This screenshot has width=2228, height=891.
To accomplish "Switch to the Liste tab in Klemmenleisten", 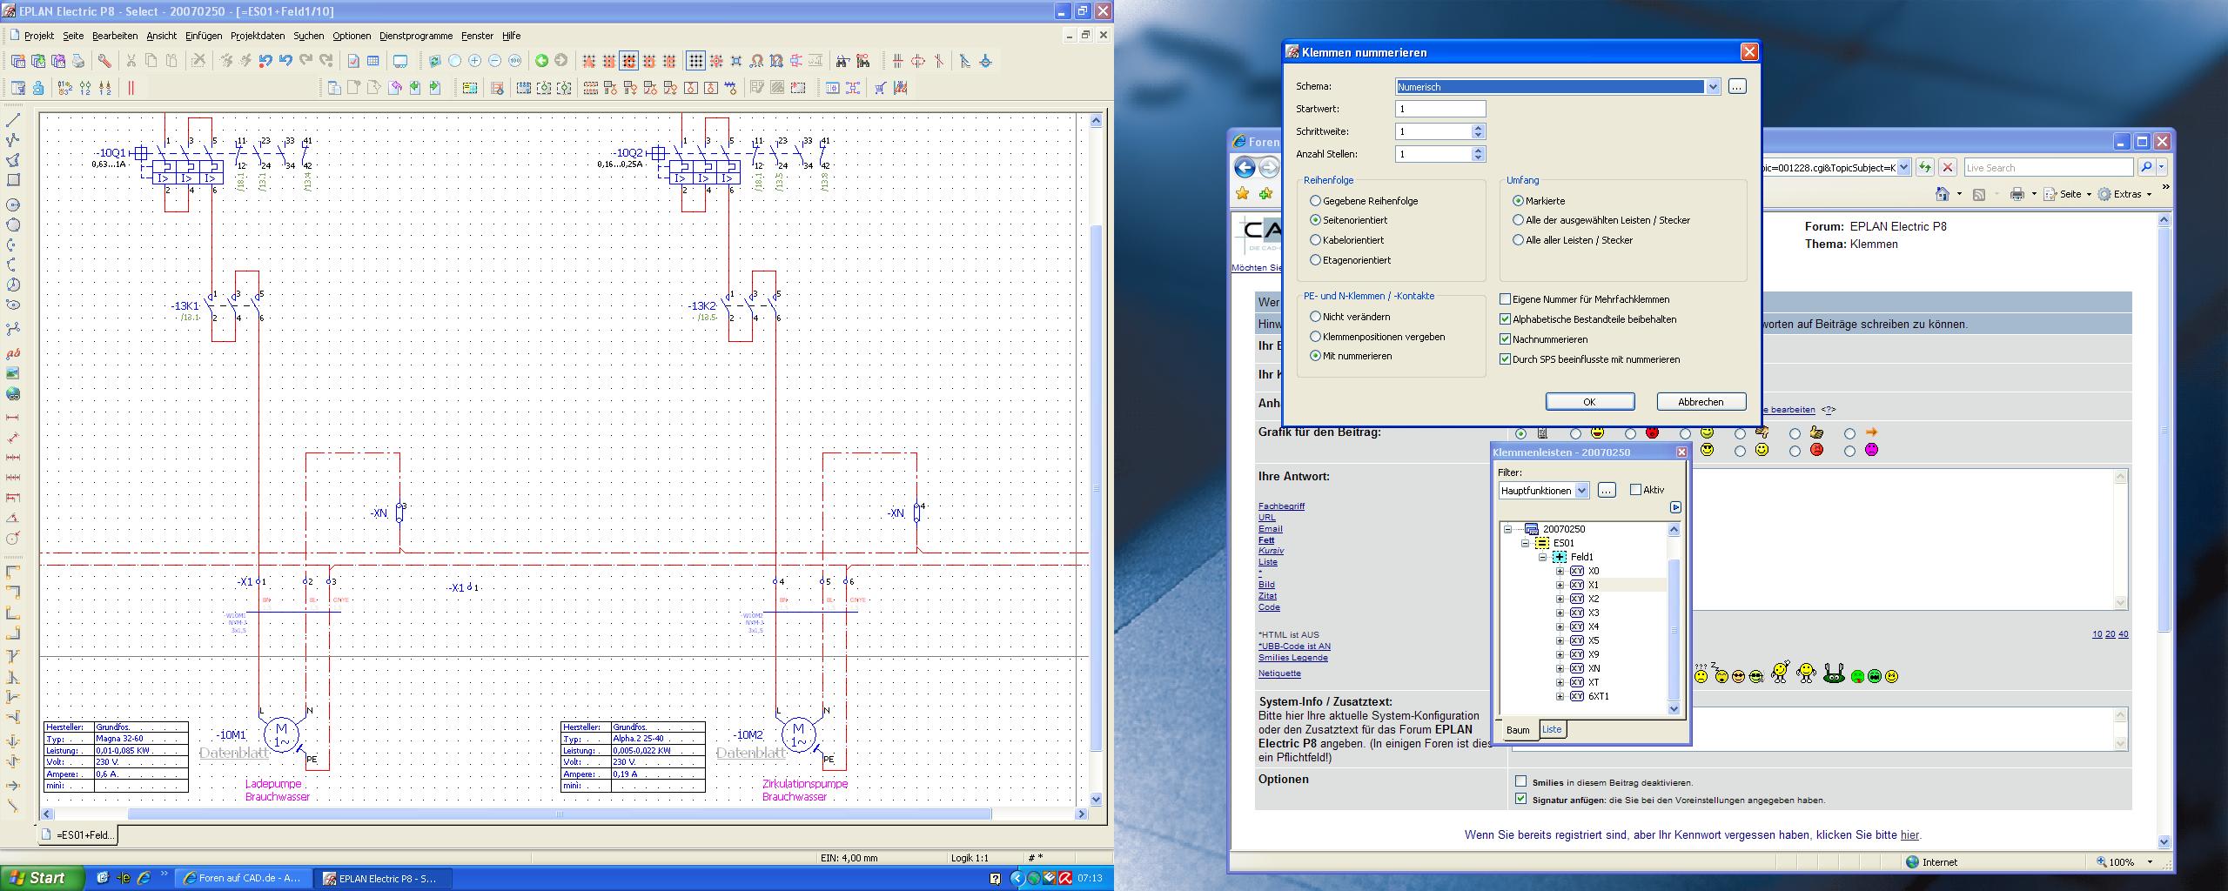I will click(1552, 729).
